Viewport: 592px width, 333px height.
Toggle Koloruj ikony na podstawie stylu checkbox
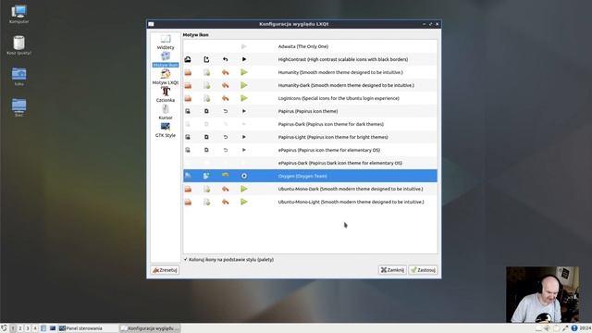tap(185, 259)
